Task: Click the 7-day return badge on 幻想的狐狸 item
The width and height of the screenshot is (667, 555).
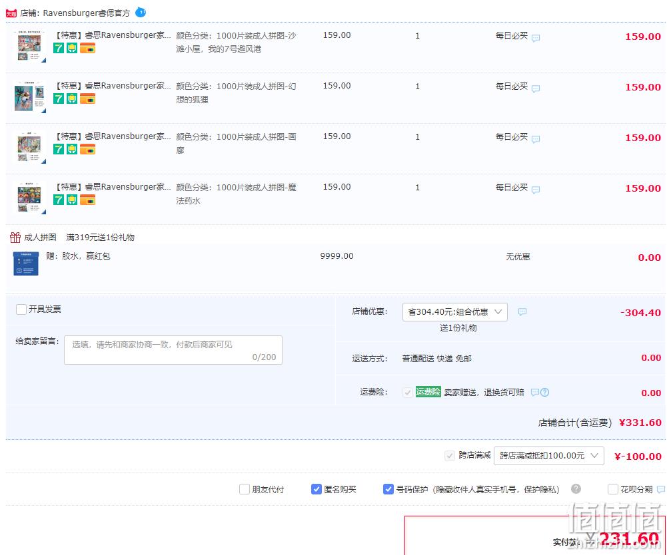Action: [59, 99]
